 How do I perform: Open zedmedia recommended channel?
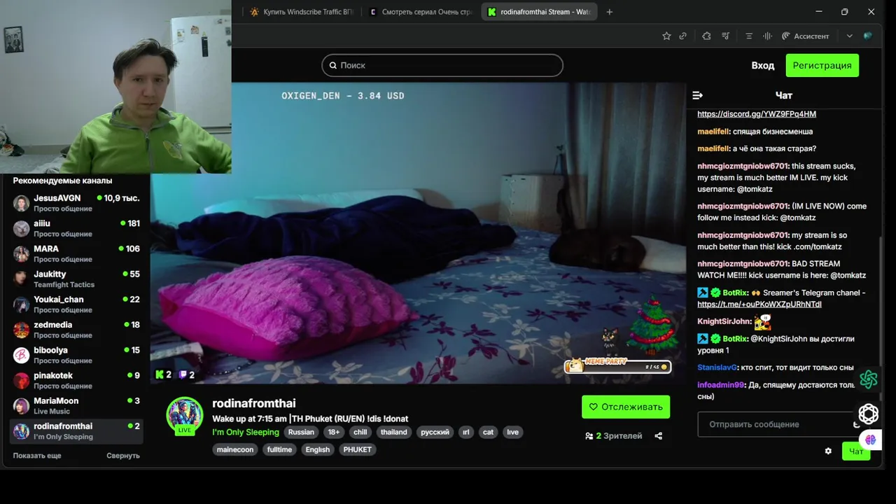point(77,330)
